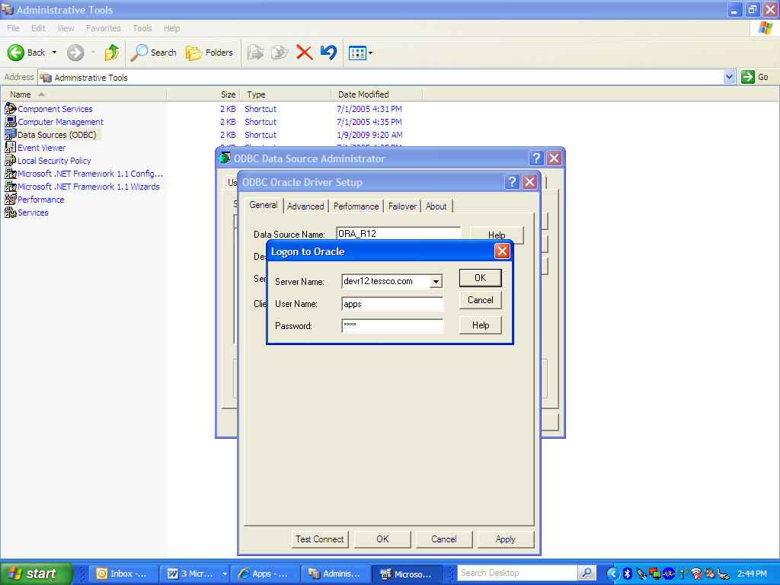The width and height of the screenshot is (780, 585).
Task: Click the green Go button
Action: click(x=755, y=77)
